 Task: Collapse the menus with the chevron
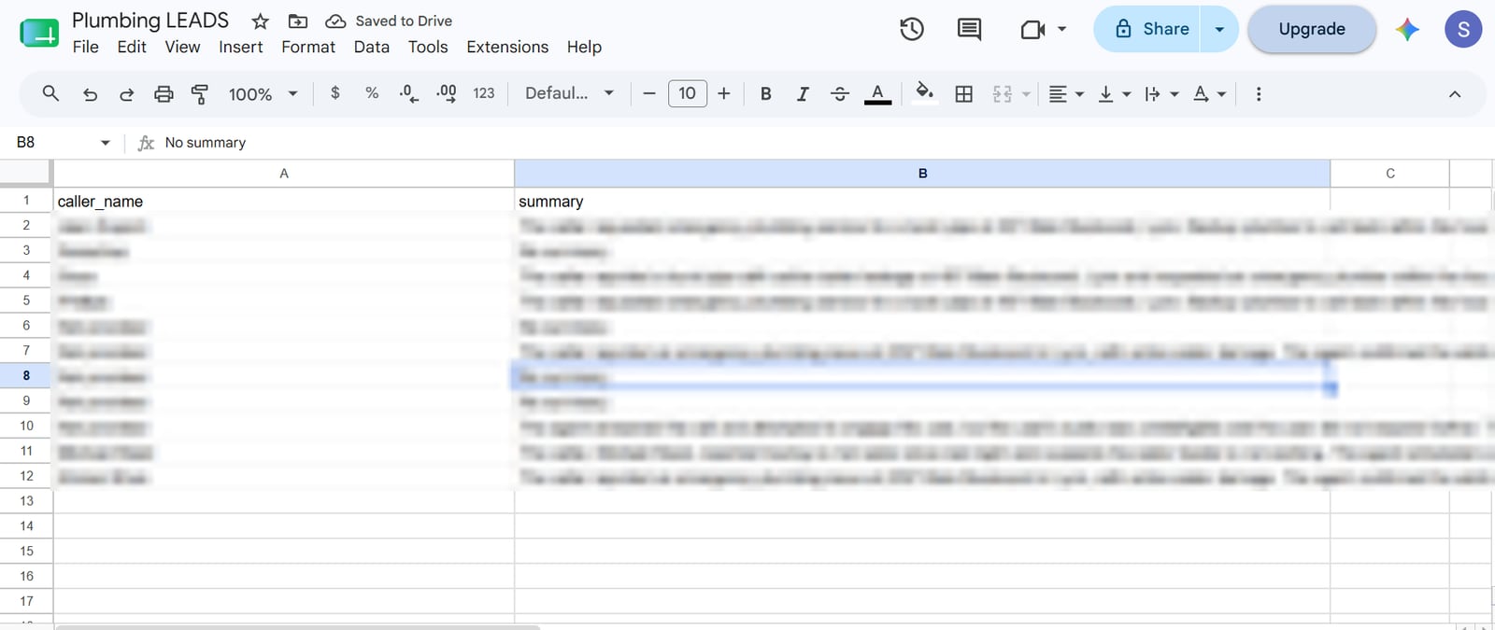tap(1455, 93)
